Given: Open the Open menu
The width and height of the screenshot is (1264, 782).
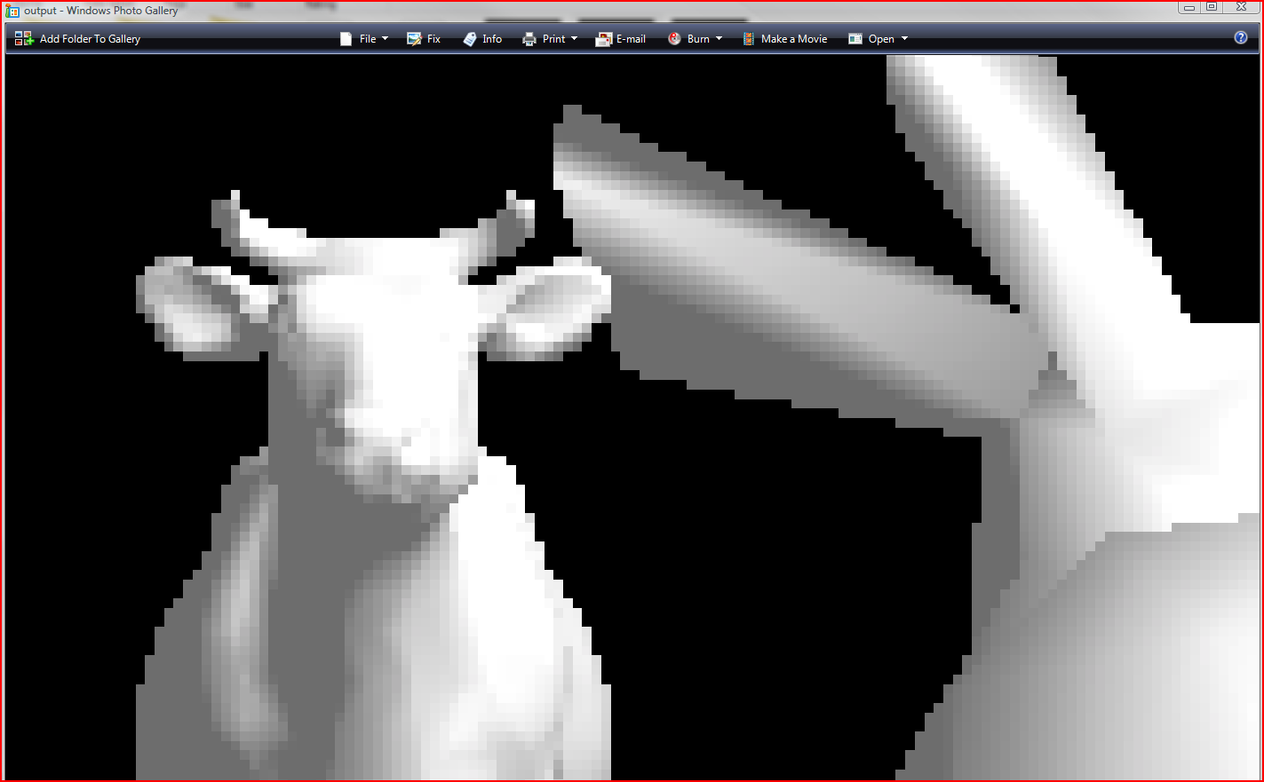Looking at the screenshot, I should coord(881,39).
